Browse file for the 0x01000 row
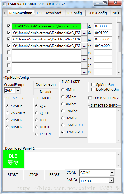Screen dimensions: 124x194 (84, 33)
